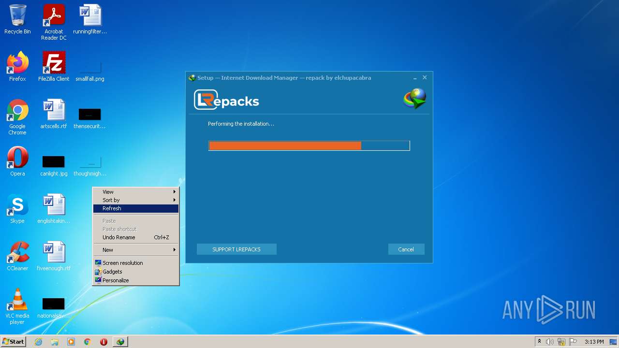Open the Recycle Bin desktop icon
619x348 pixels.
coord(17,19)
